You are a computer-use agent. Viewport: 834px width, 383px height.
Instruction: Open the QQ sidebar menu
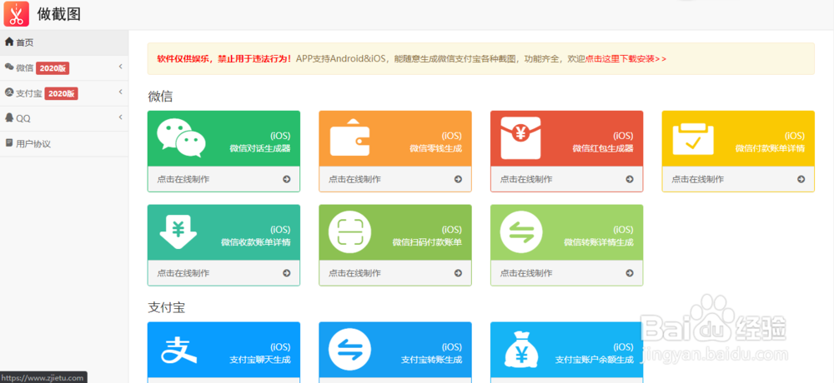pyautogui.click(x=64, y=118)
